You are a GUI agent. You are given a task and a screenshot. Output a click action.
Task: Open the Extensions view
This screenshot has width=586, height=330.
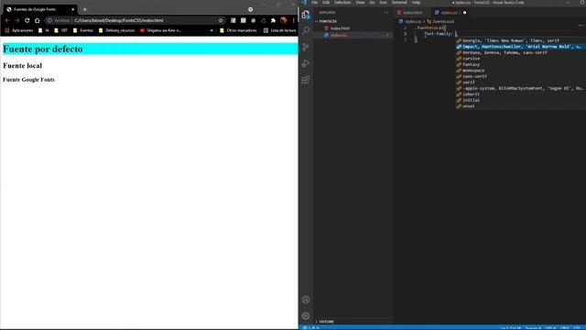(x=306, y=80)
